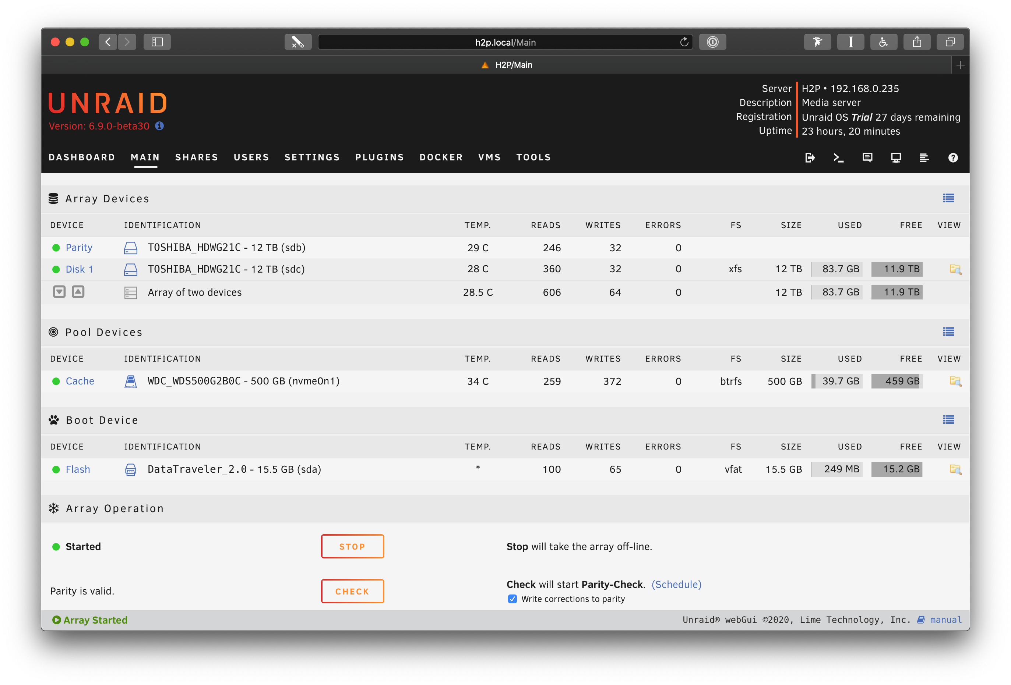
Task: Open the Plugins menu item
Action: (x=380, y=157)
